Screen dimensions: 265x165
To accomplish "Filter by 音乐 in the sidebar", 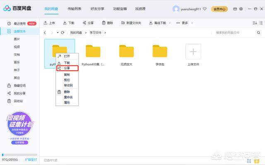I will (17, 62).
